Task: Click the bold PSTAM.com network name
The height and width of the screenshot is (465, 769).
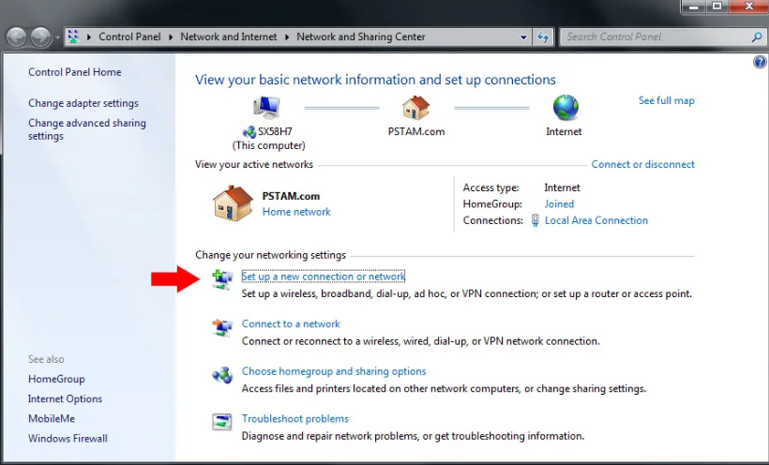Action: tap(291, 196)
